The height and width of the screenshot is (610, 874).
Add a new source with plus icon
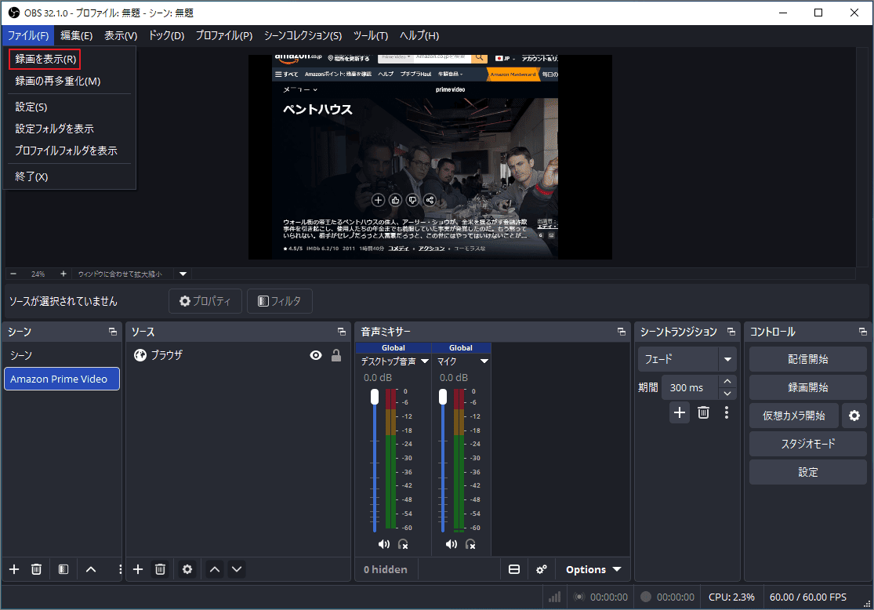tap(138, 569)
